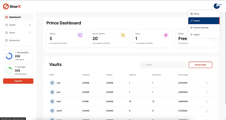Go to Resources in the sidebar
Viewport: 226px width, 120px height.
click(x=14, y=40)
